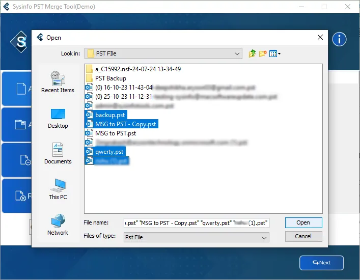Click add file icon in main window sidebar
This screenshot has width=360, height=280.
tap(21, 89)
